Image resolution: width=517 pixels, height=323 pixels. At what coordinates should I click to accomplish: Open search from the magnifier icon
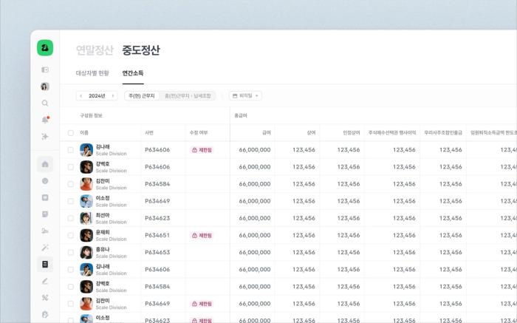click(x=45, y=103)
